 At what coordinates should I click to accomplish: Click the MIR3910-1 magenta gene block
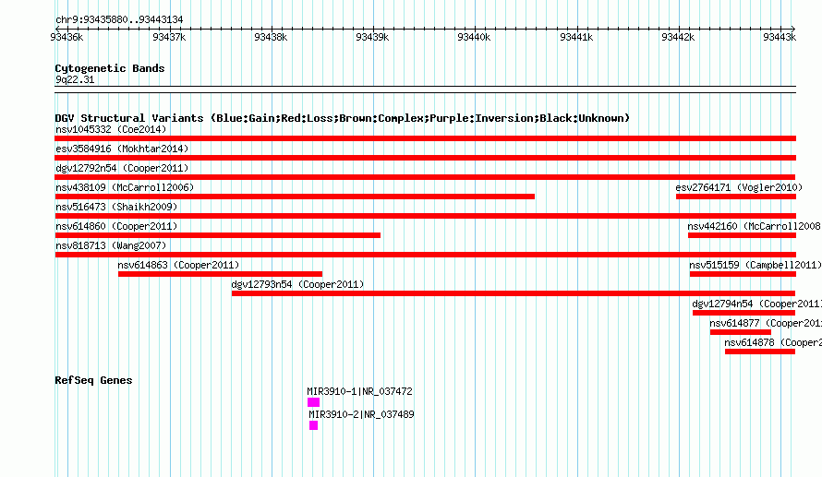click(313, 402)
